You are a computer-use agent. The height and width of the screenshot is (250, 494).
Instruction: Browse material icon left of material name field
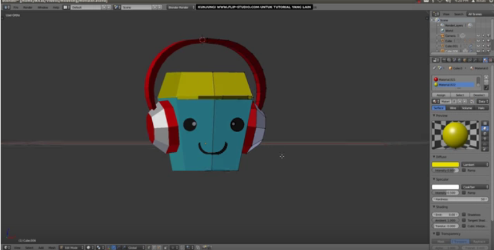(x=435, y=102)
